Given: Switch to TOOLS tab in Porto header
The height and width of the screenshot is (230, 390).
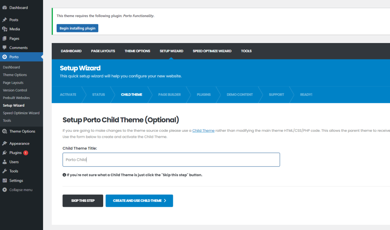Looking at the screenshot, I should point(246,51).
